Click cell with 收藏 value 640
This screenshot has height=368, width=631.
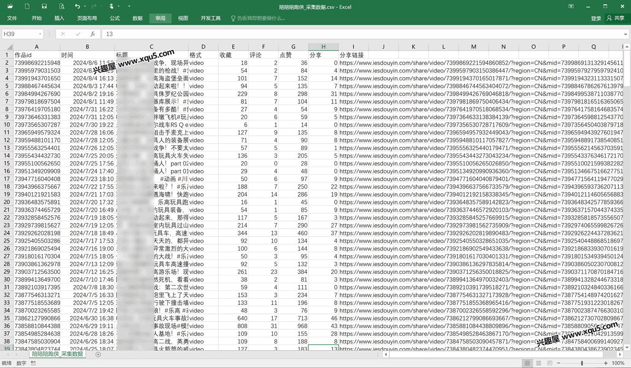tap(233, 318)
